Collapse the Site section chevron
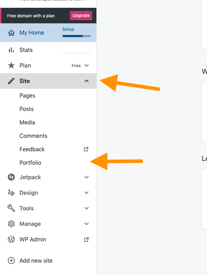This screenshot has height=275, width=207. click(x=86, y=81)
